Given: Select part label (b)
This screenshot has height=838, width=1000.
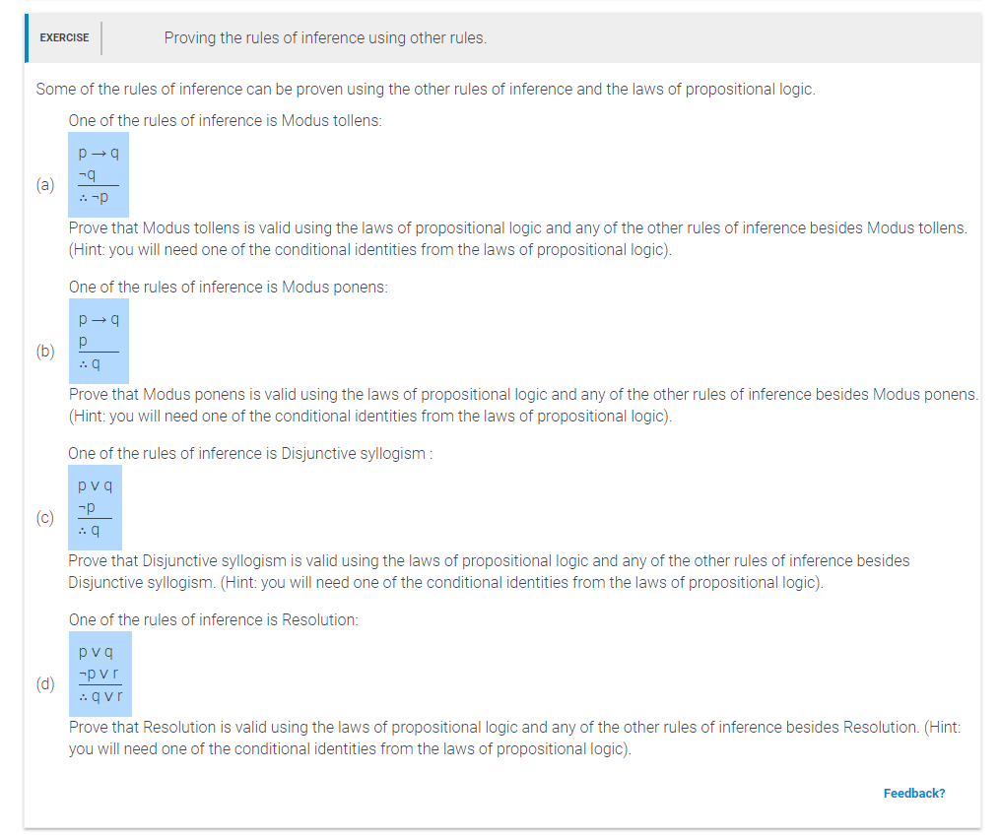Looking at the screenshot, I should [44, 352].
